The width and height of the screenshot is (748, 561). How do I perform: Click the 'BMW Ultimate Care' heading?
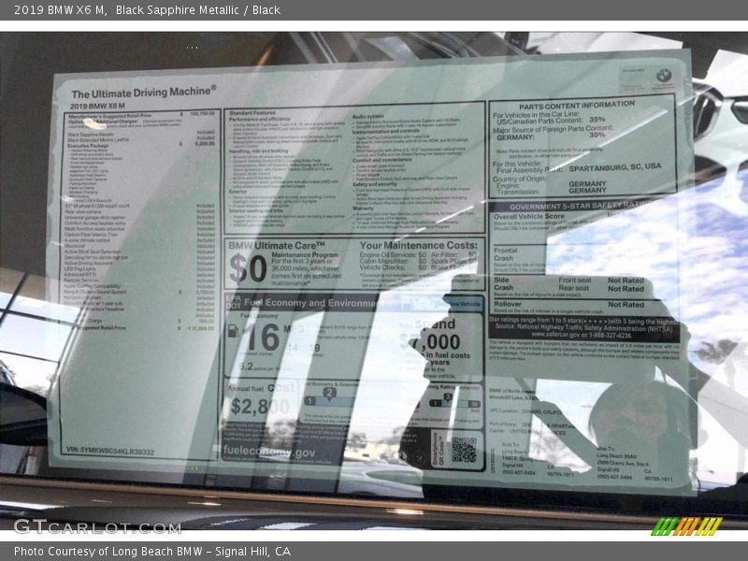(x=276, y=245)
